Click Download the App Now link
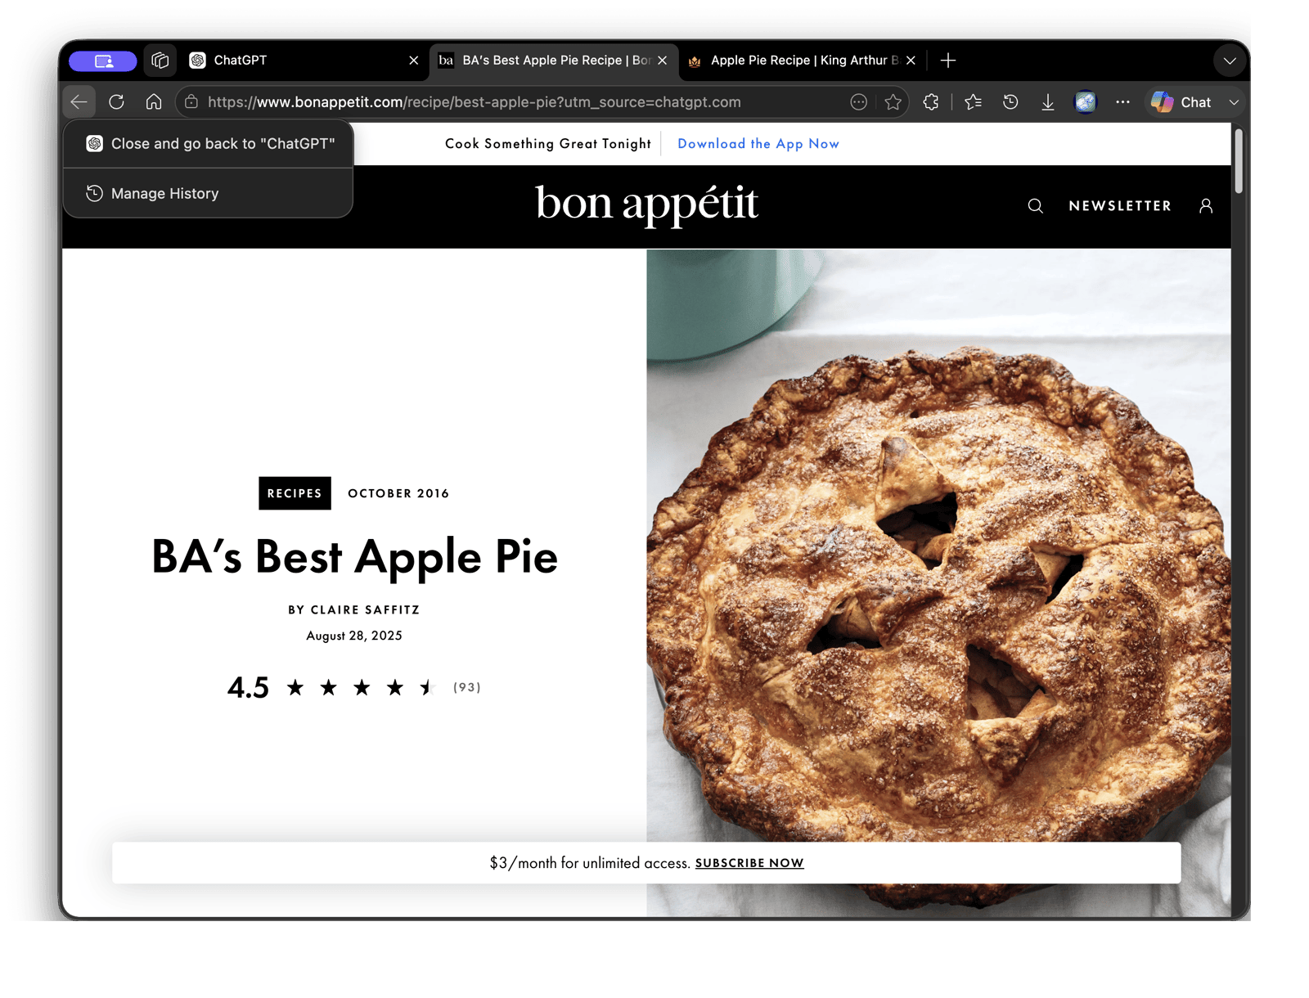 [x=758, y=144]
